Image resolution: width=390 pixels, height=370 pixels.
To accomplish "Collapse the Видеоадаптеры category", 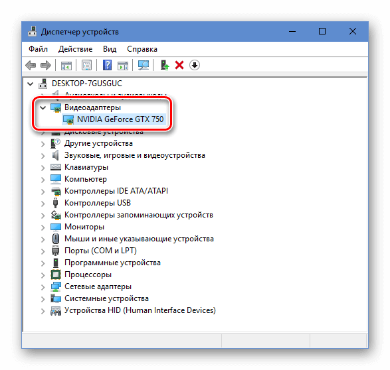I will tap(43, 107).
